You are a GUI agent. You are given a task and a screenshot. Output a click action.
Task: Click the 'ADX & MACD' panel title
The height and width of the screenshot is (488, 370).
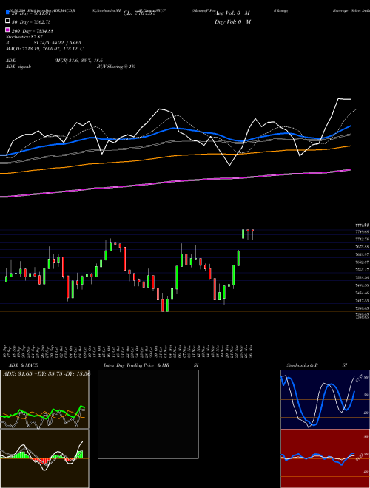[x=24, y=365]
